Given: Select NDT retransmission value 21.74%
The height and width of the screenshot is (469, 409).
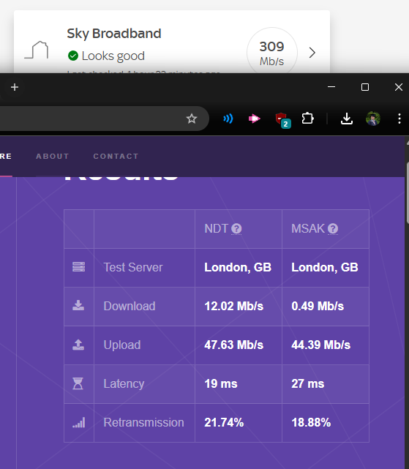Looking at the screenshot, I should [x=224, y=423].
